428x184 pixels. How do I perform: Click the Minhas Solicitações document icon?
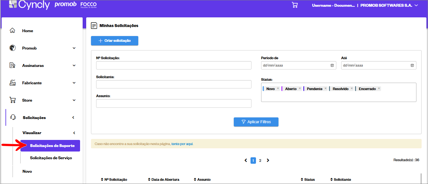[94, 25]
